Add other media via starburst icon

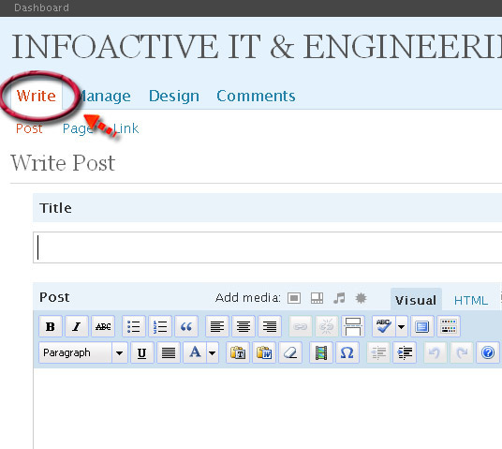click(361, 298)
